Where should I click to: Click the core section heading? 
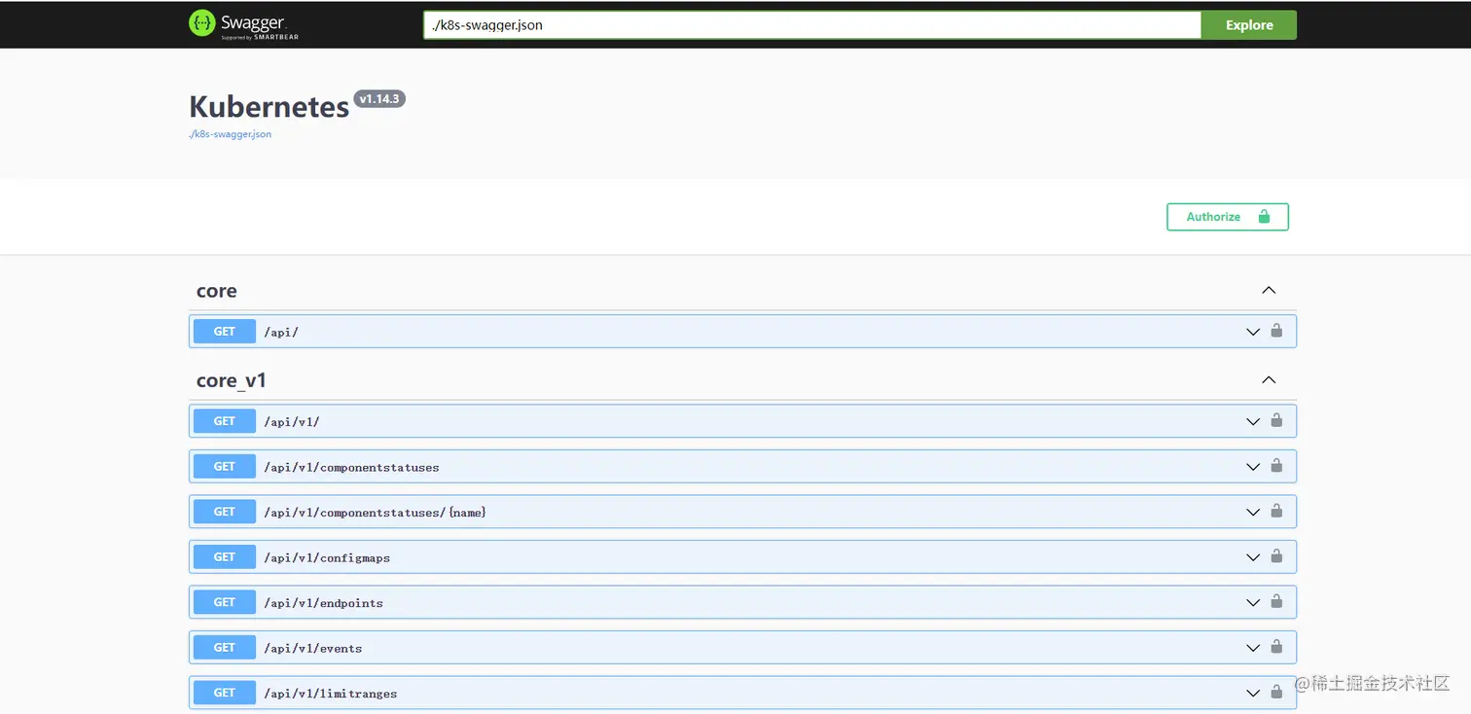click(x=217, y=291)
